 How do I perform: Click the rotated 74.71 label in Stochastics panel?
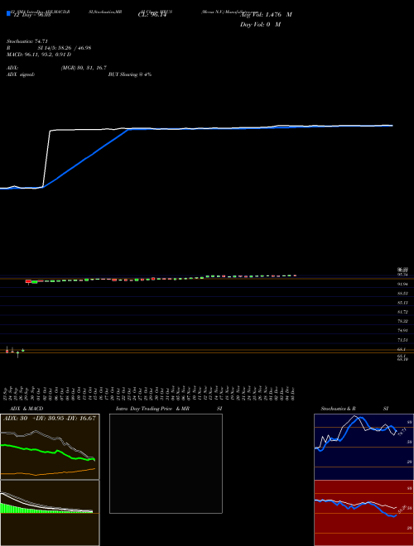401,433
